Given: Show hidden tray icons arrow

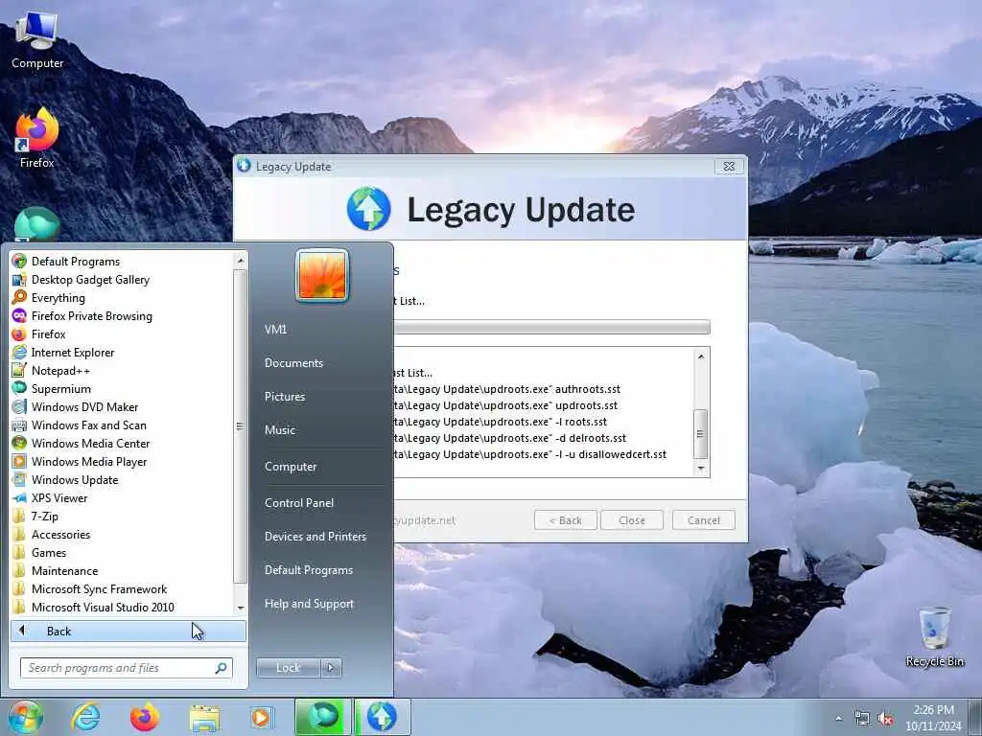Looking at the screenshot, I should click(838, 719).
